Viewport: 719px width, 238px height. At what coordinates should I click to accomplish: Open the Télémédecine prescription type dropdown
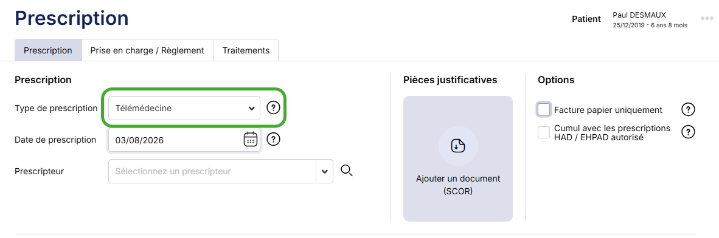[x=184, y=108]
